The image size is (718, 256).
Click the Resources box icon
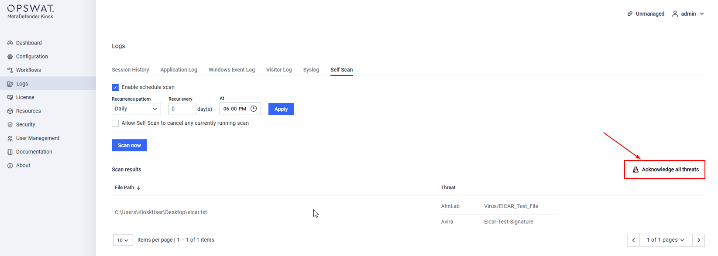pos(10,111)
